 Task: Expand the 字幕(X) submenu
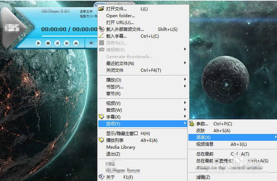(143, 117)
